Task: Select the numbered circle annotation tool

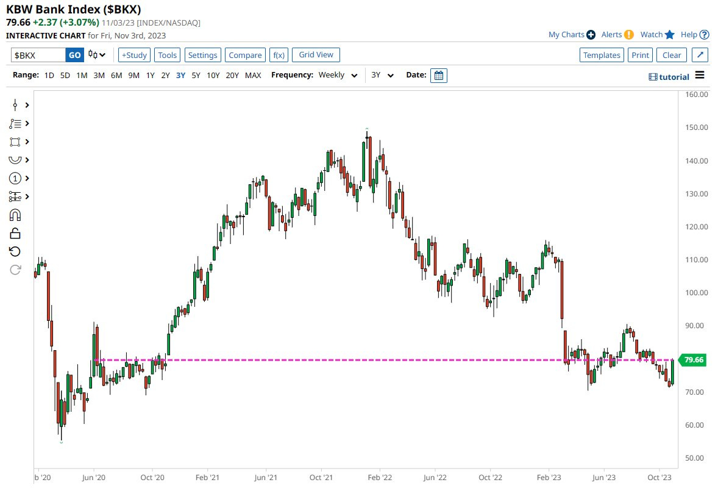Action: (15, 178)
